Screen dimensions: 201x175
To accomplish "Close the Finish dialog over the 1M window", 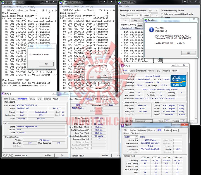I will click(x=51, y=46).
